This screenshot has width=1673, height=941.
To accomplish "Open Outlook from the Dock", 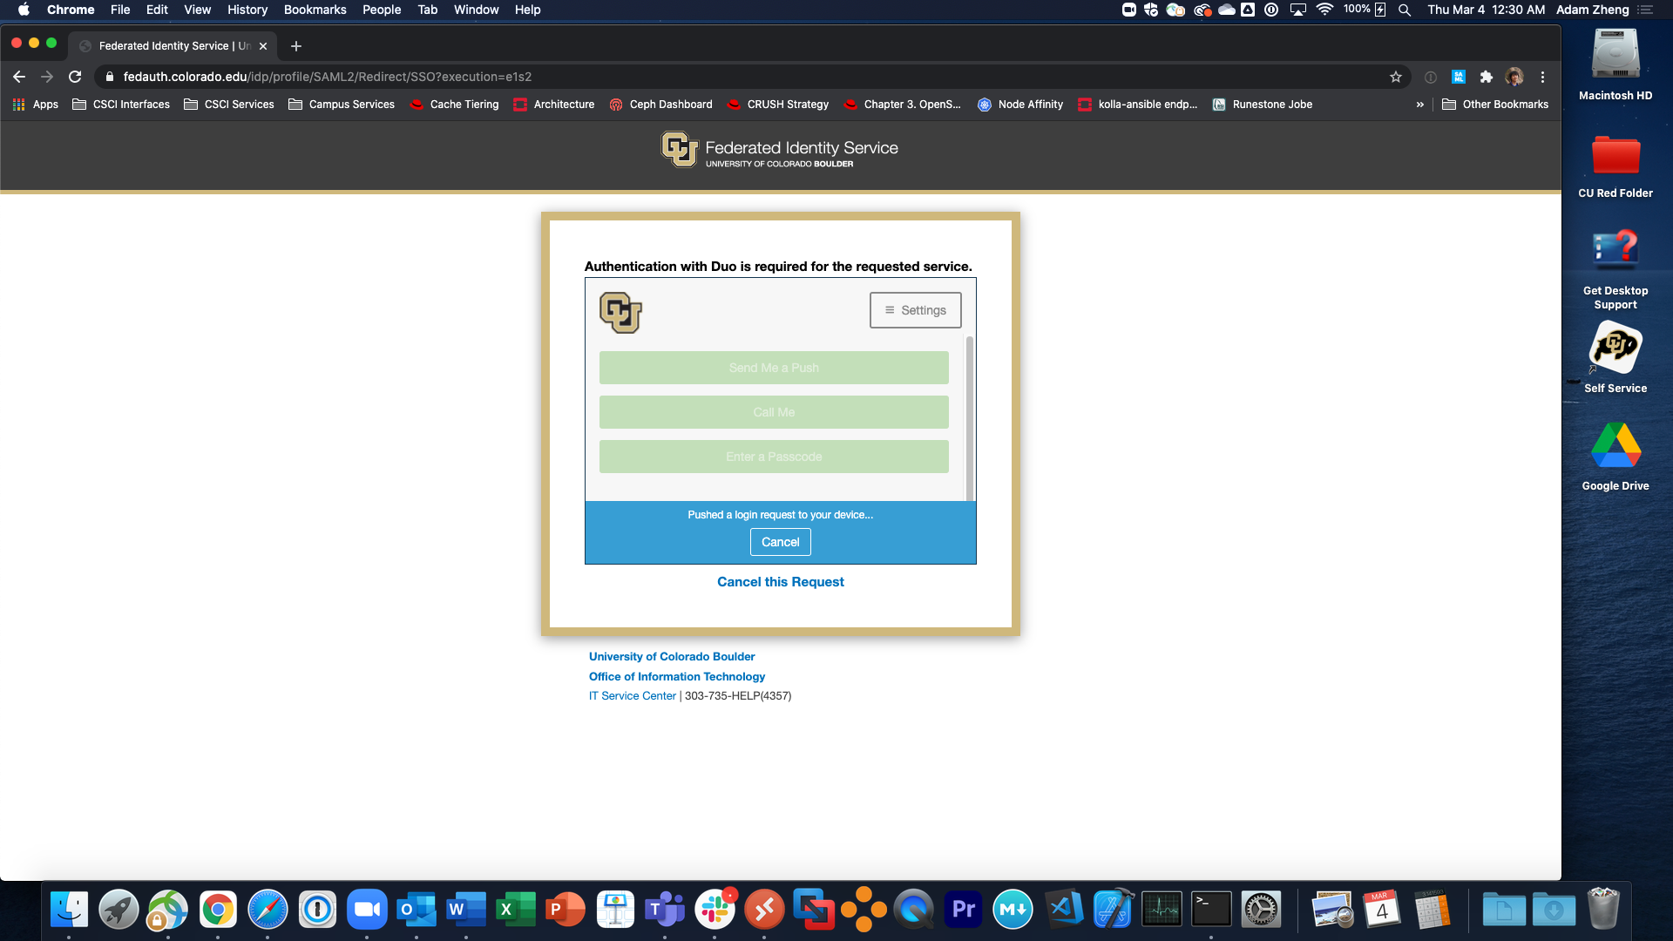I will point(417,910).
